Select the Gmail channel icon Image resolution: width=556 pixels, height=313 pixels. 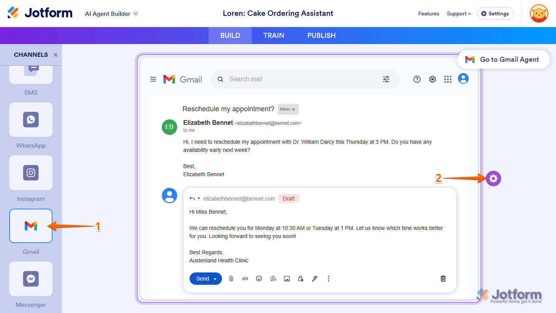[31, 226]
